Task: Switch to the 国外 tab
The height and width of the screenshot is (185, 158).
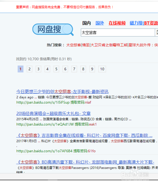Action: (100, 23)
